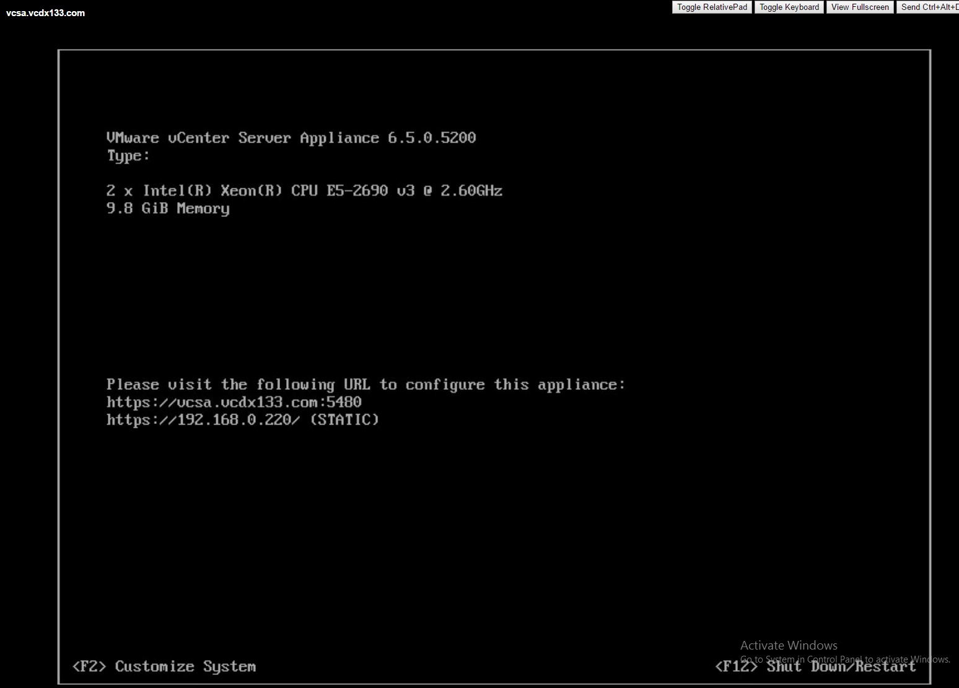959x688 pixels.
Task: Click the https://vcsa.vcdx133.com:5480 URL
Action: 234,402
